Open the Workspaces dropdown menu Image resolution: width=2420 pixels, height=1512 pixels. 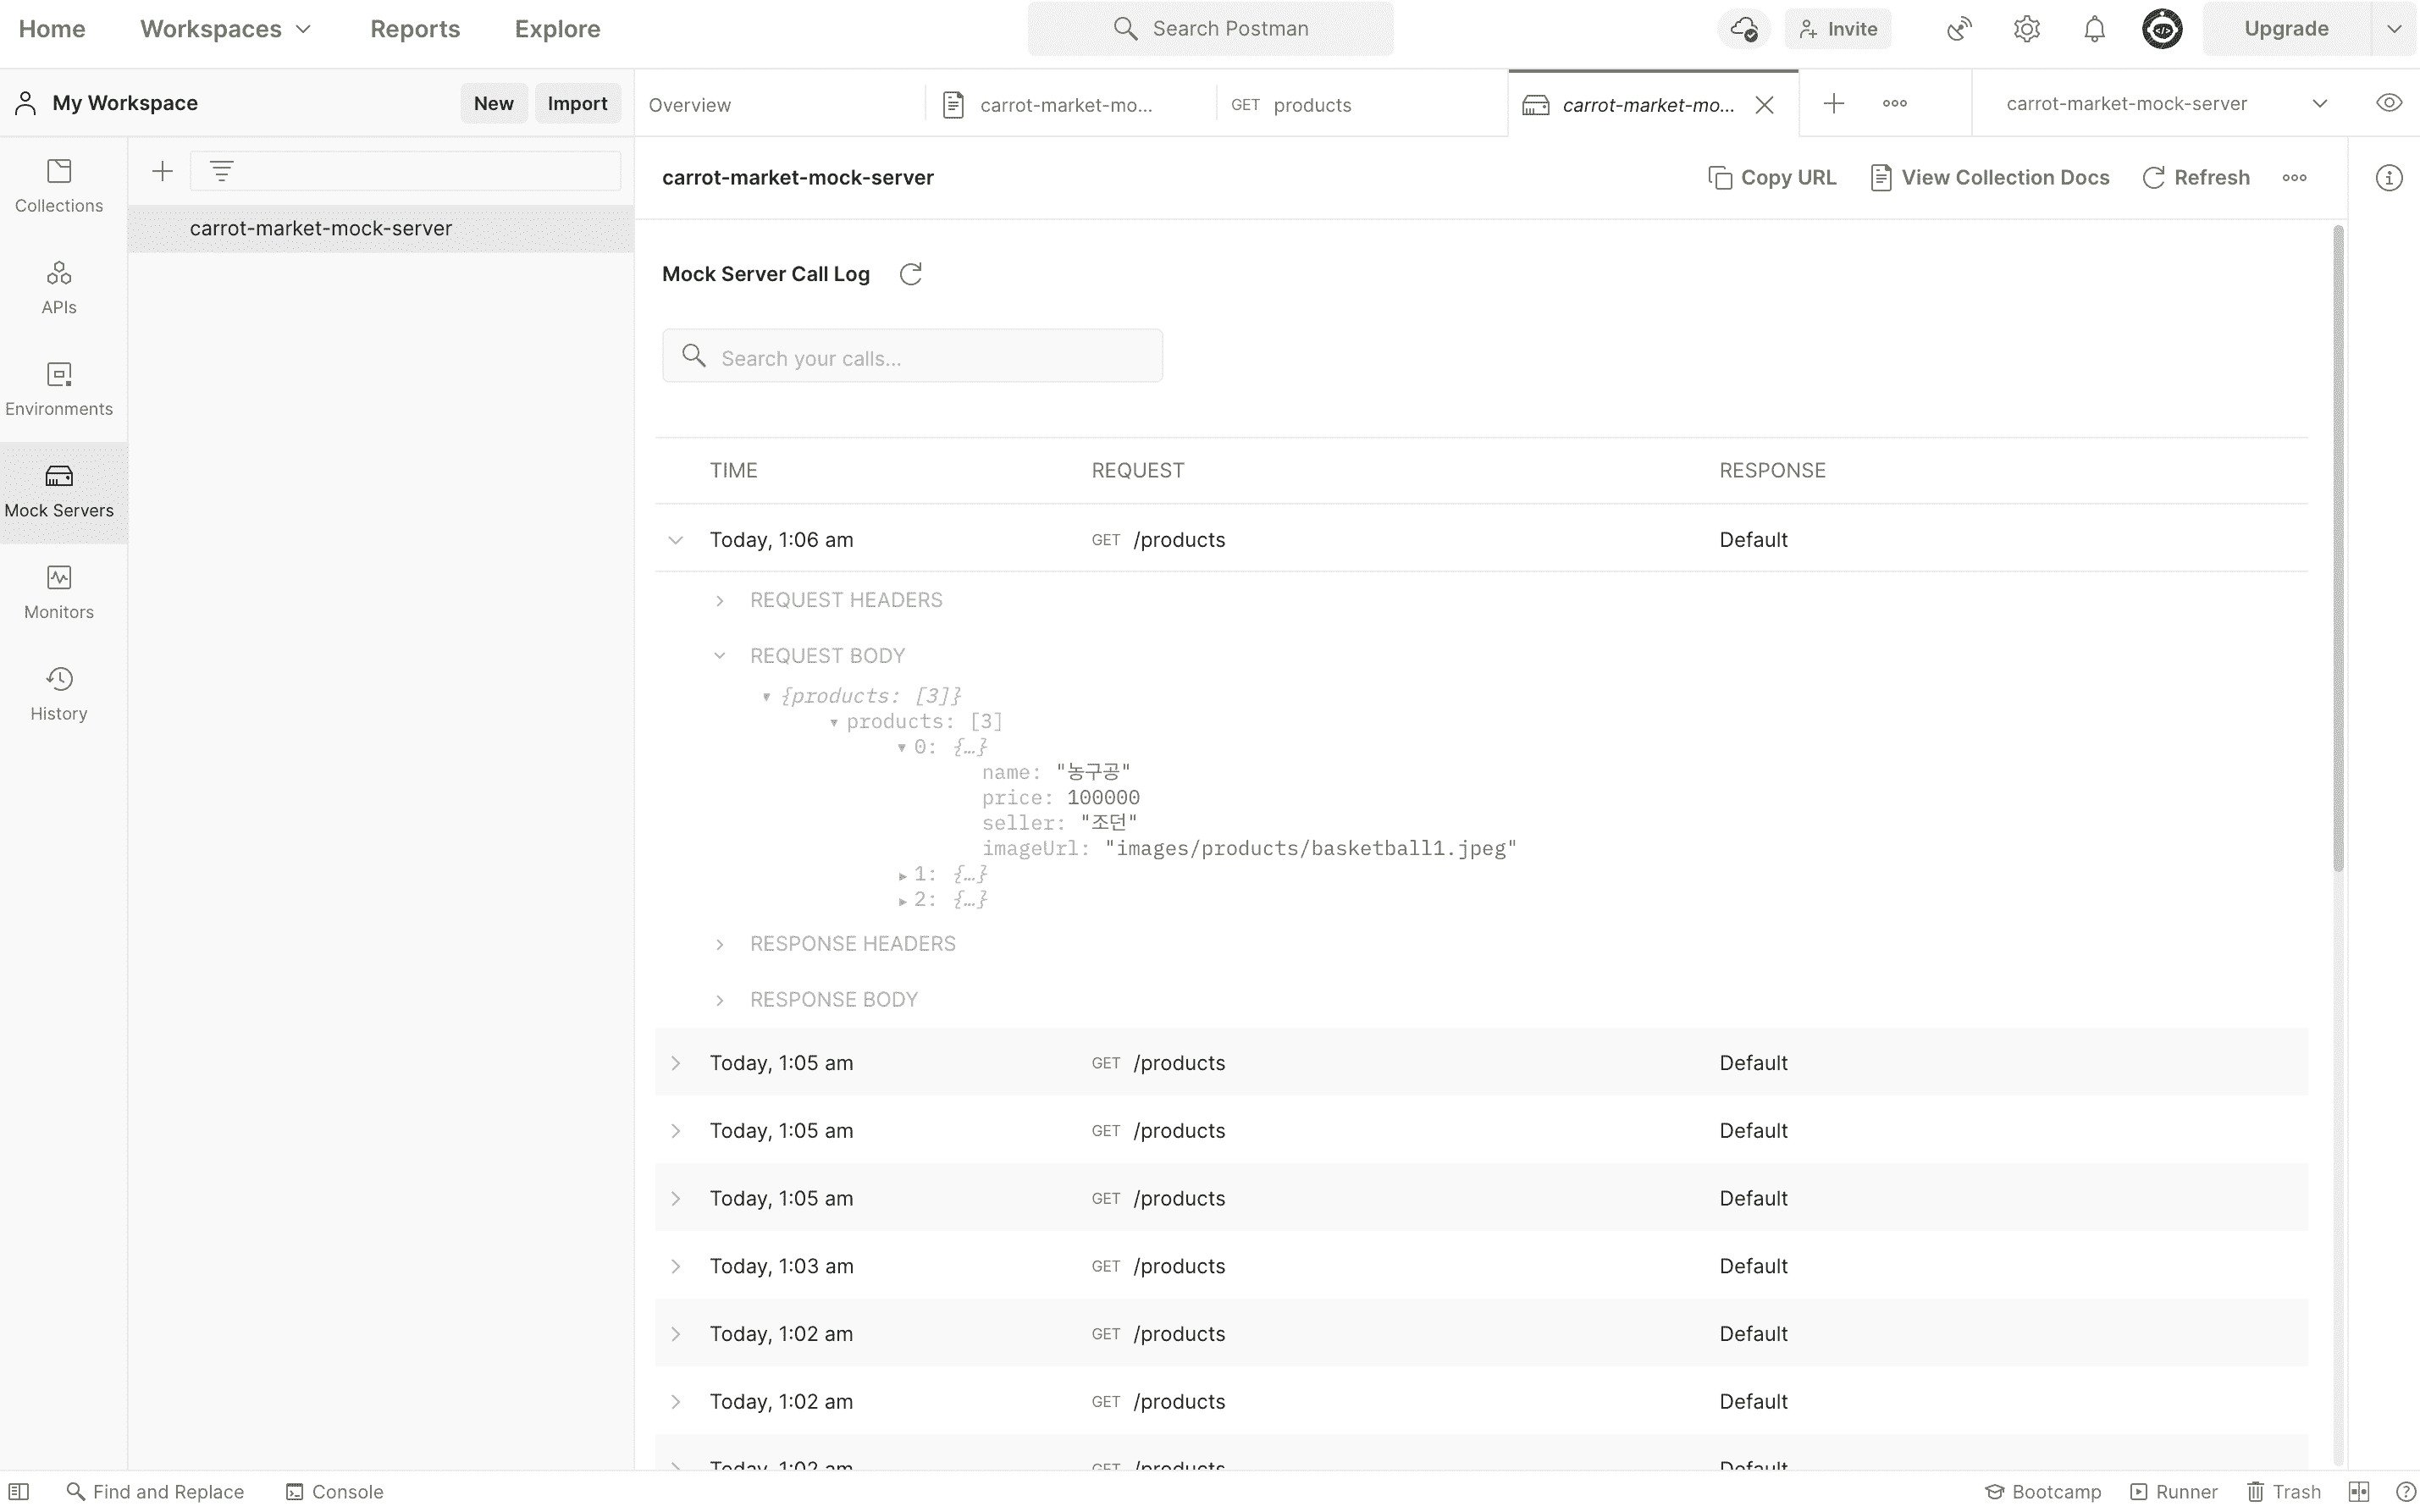(x=226, y=29)
